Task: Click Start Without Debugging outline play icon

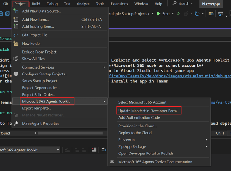Action: click(178, 14)
